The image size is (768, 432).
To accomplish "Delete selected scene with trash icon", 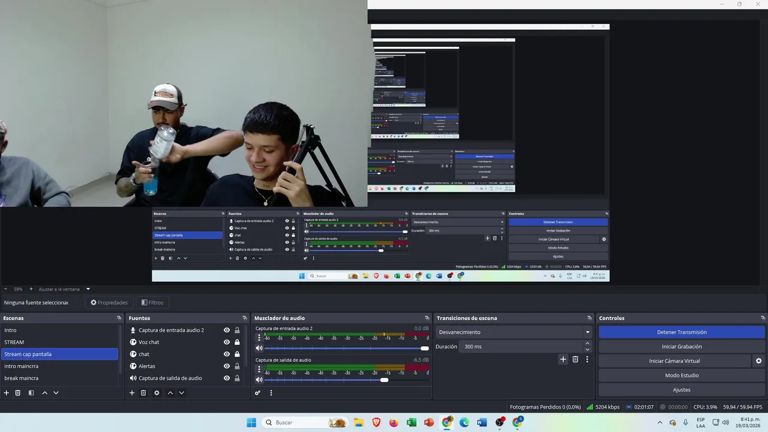I will pyautogui.click(x=18, y=393).
